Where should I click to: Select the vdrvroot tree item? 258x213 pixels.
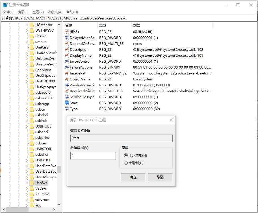point(42,200)
